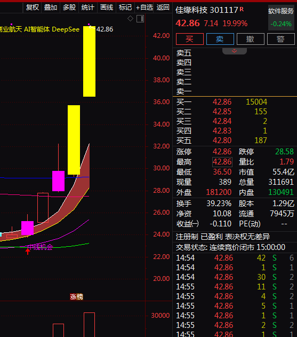The width and height of the screenshot is (297, 337).
Task: Click the 标记 mark tool
Action: tap(125, 7)
